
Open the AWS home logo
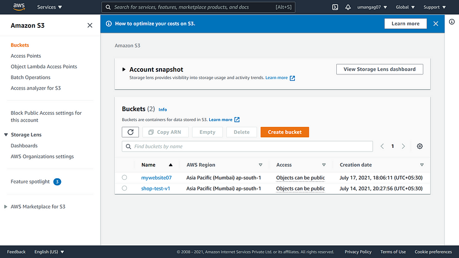click(x=19, y=7)
